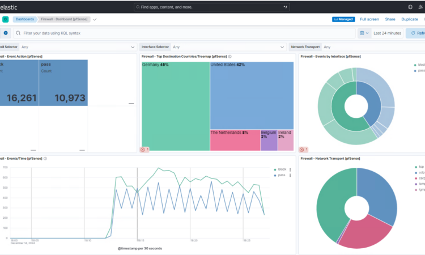Click the block count 16,261 tile

[19, 83]
